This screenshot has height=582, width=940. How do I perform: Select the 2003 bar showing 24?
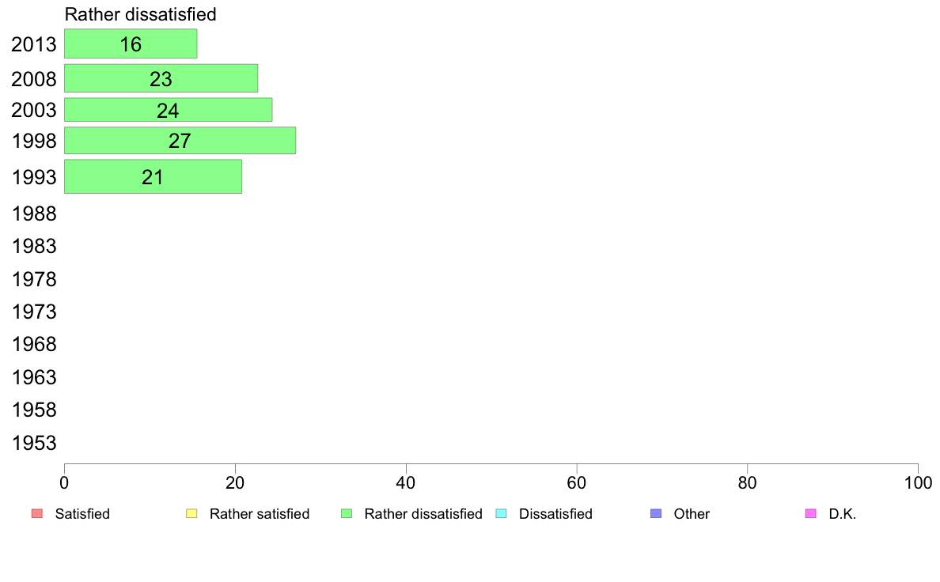(168, 110)
